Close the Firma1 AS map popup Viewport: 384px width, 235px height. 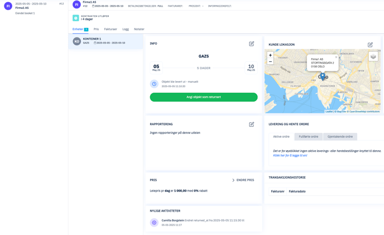click(336, 57)
